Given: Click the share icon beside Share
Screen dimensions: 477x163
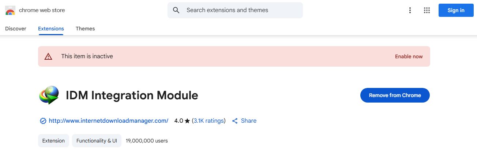Looking at the screenshot, I should tap(235, 121).
